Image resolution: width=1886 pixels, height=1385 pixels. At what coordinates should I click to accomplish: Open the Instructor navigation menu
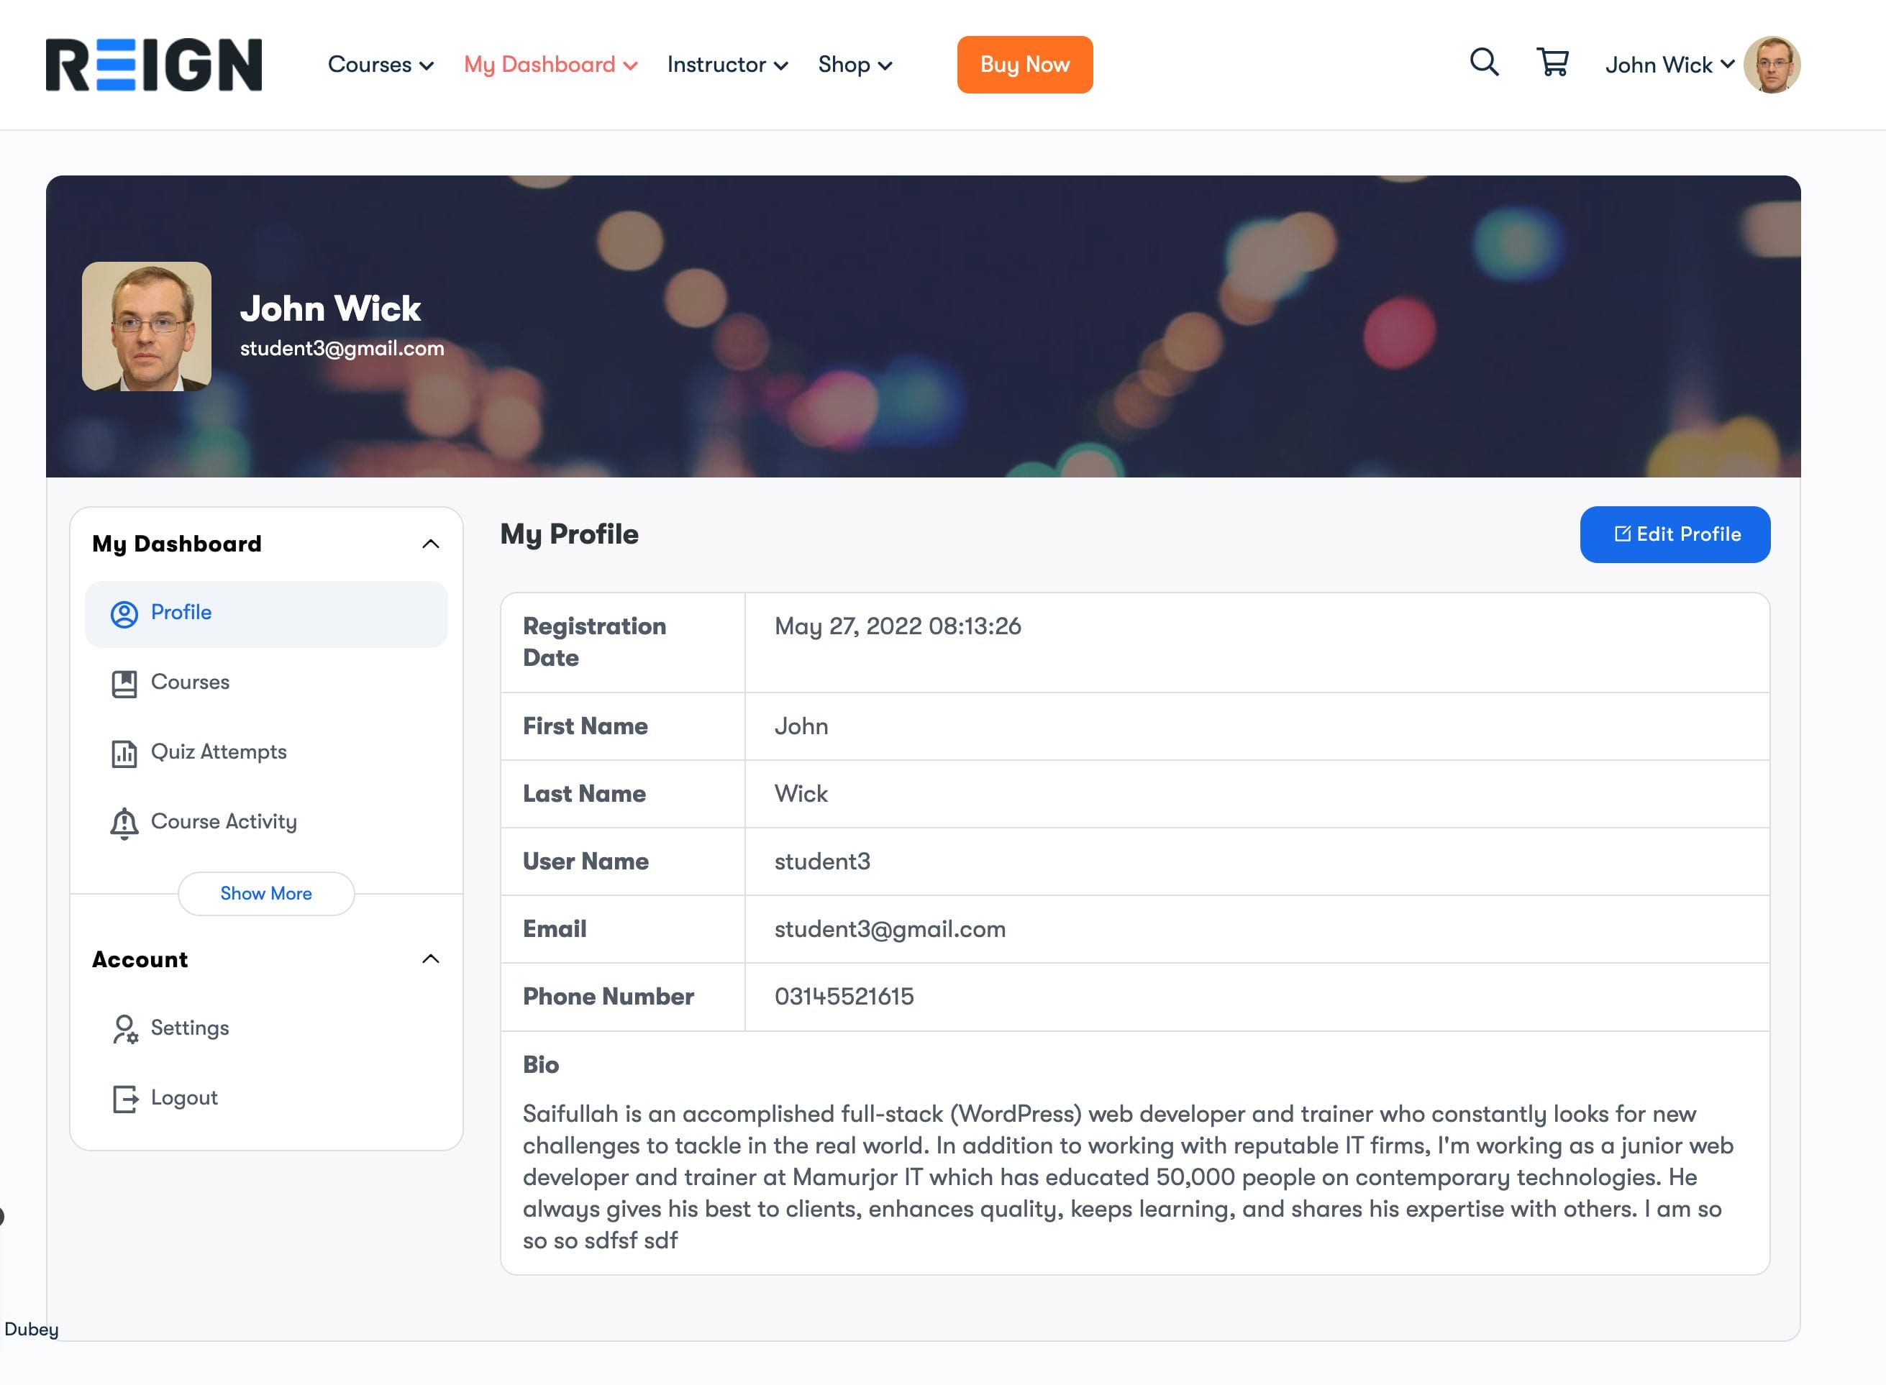pyautogui.click(x=727, y=65)
